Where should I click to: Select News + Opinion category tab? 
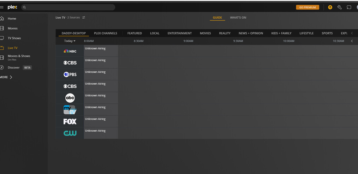click(x=251, y=33)
